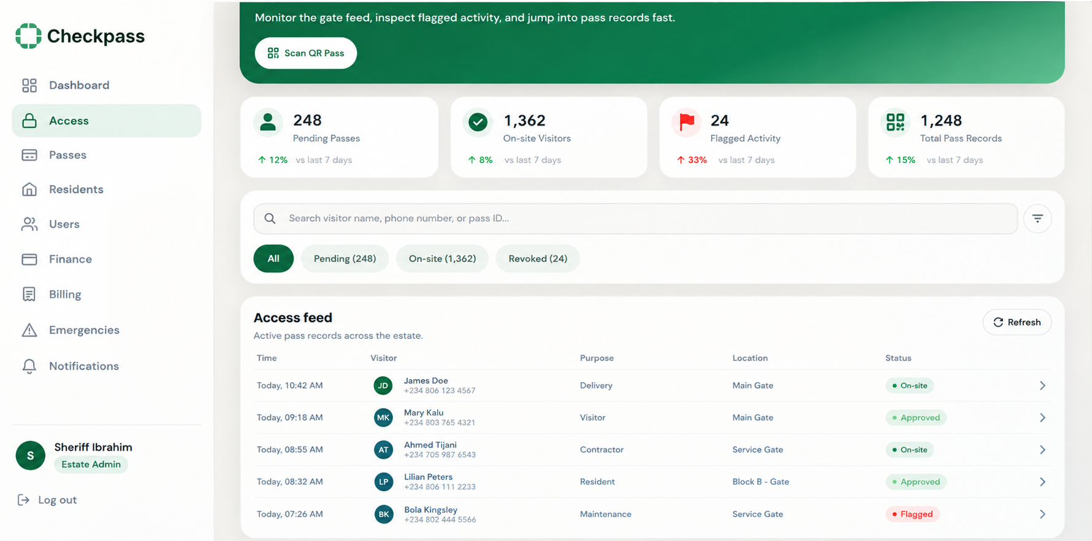The width and height of the screenshot is (1092, 541).
Task: Click the Log out link
Action: 47,500
